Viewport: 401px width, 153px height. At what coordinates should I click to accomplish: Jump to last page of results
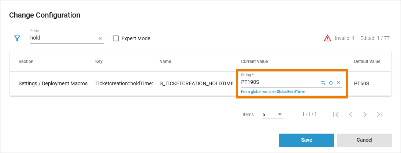pos(380,115)
